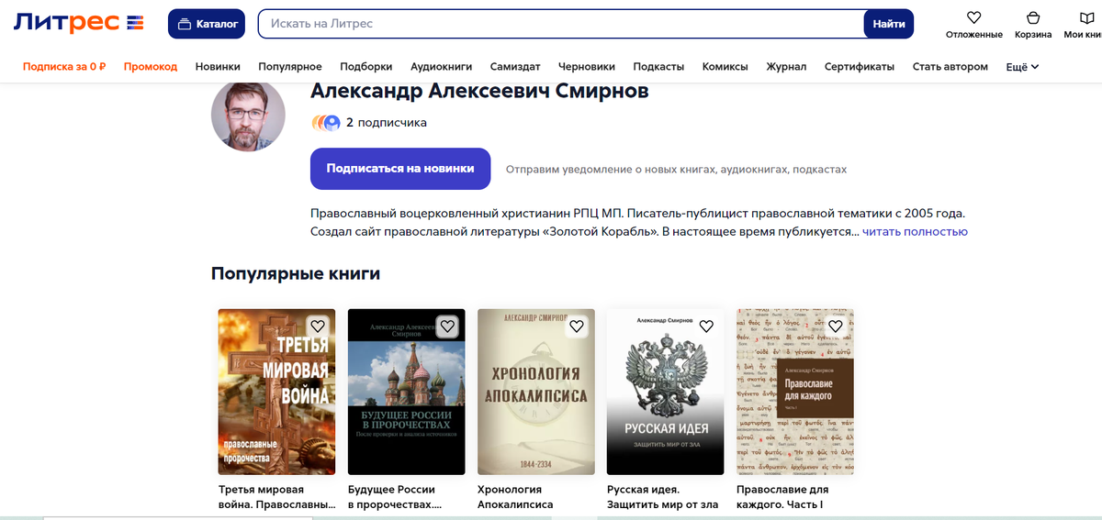Open title link Православие для каждого. Часть I
This screenshot has width=1102, height=520.
782,497
